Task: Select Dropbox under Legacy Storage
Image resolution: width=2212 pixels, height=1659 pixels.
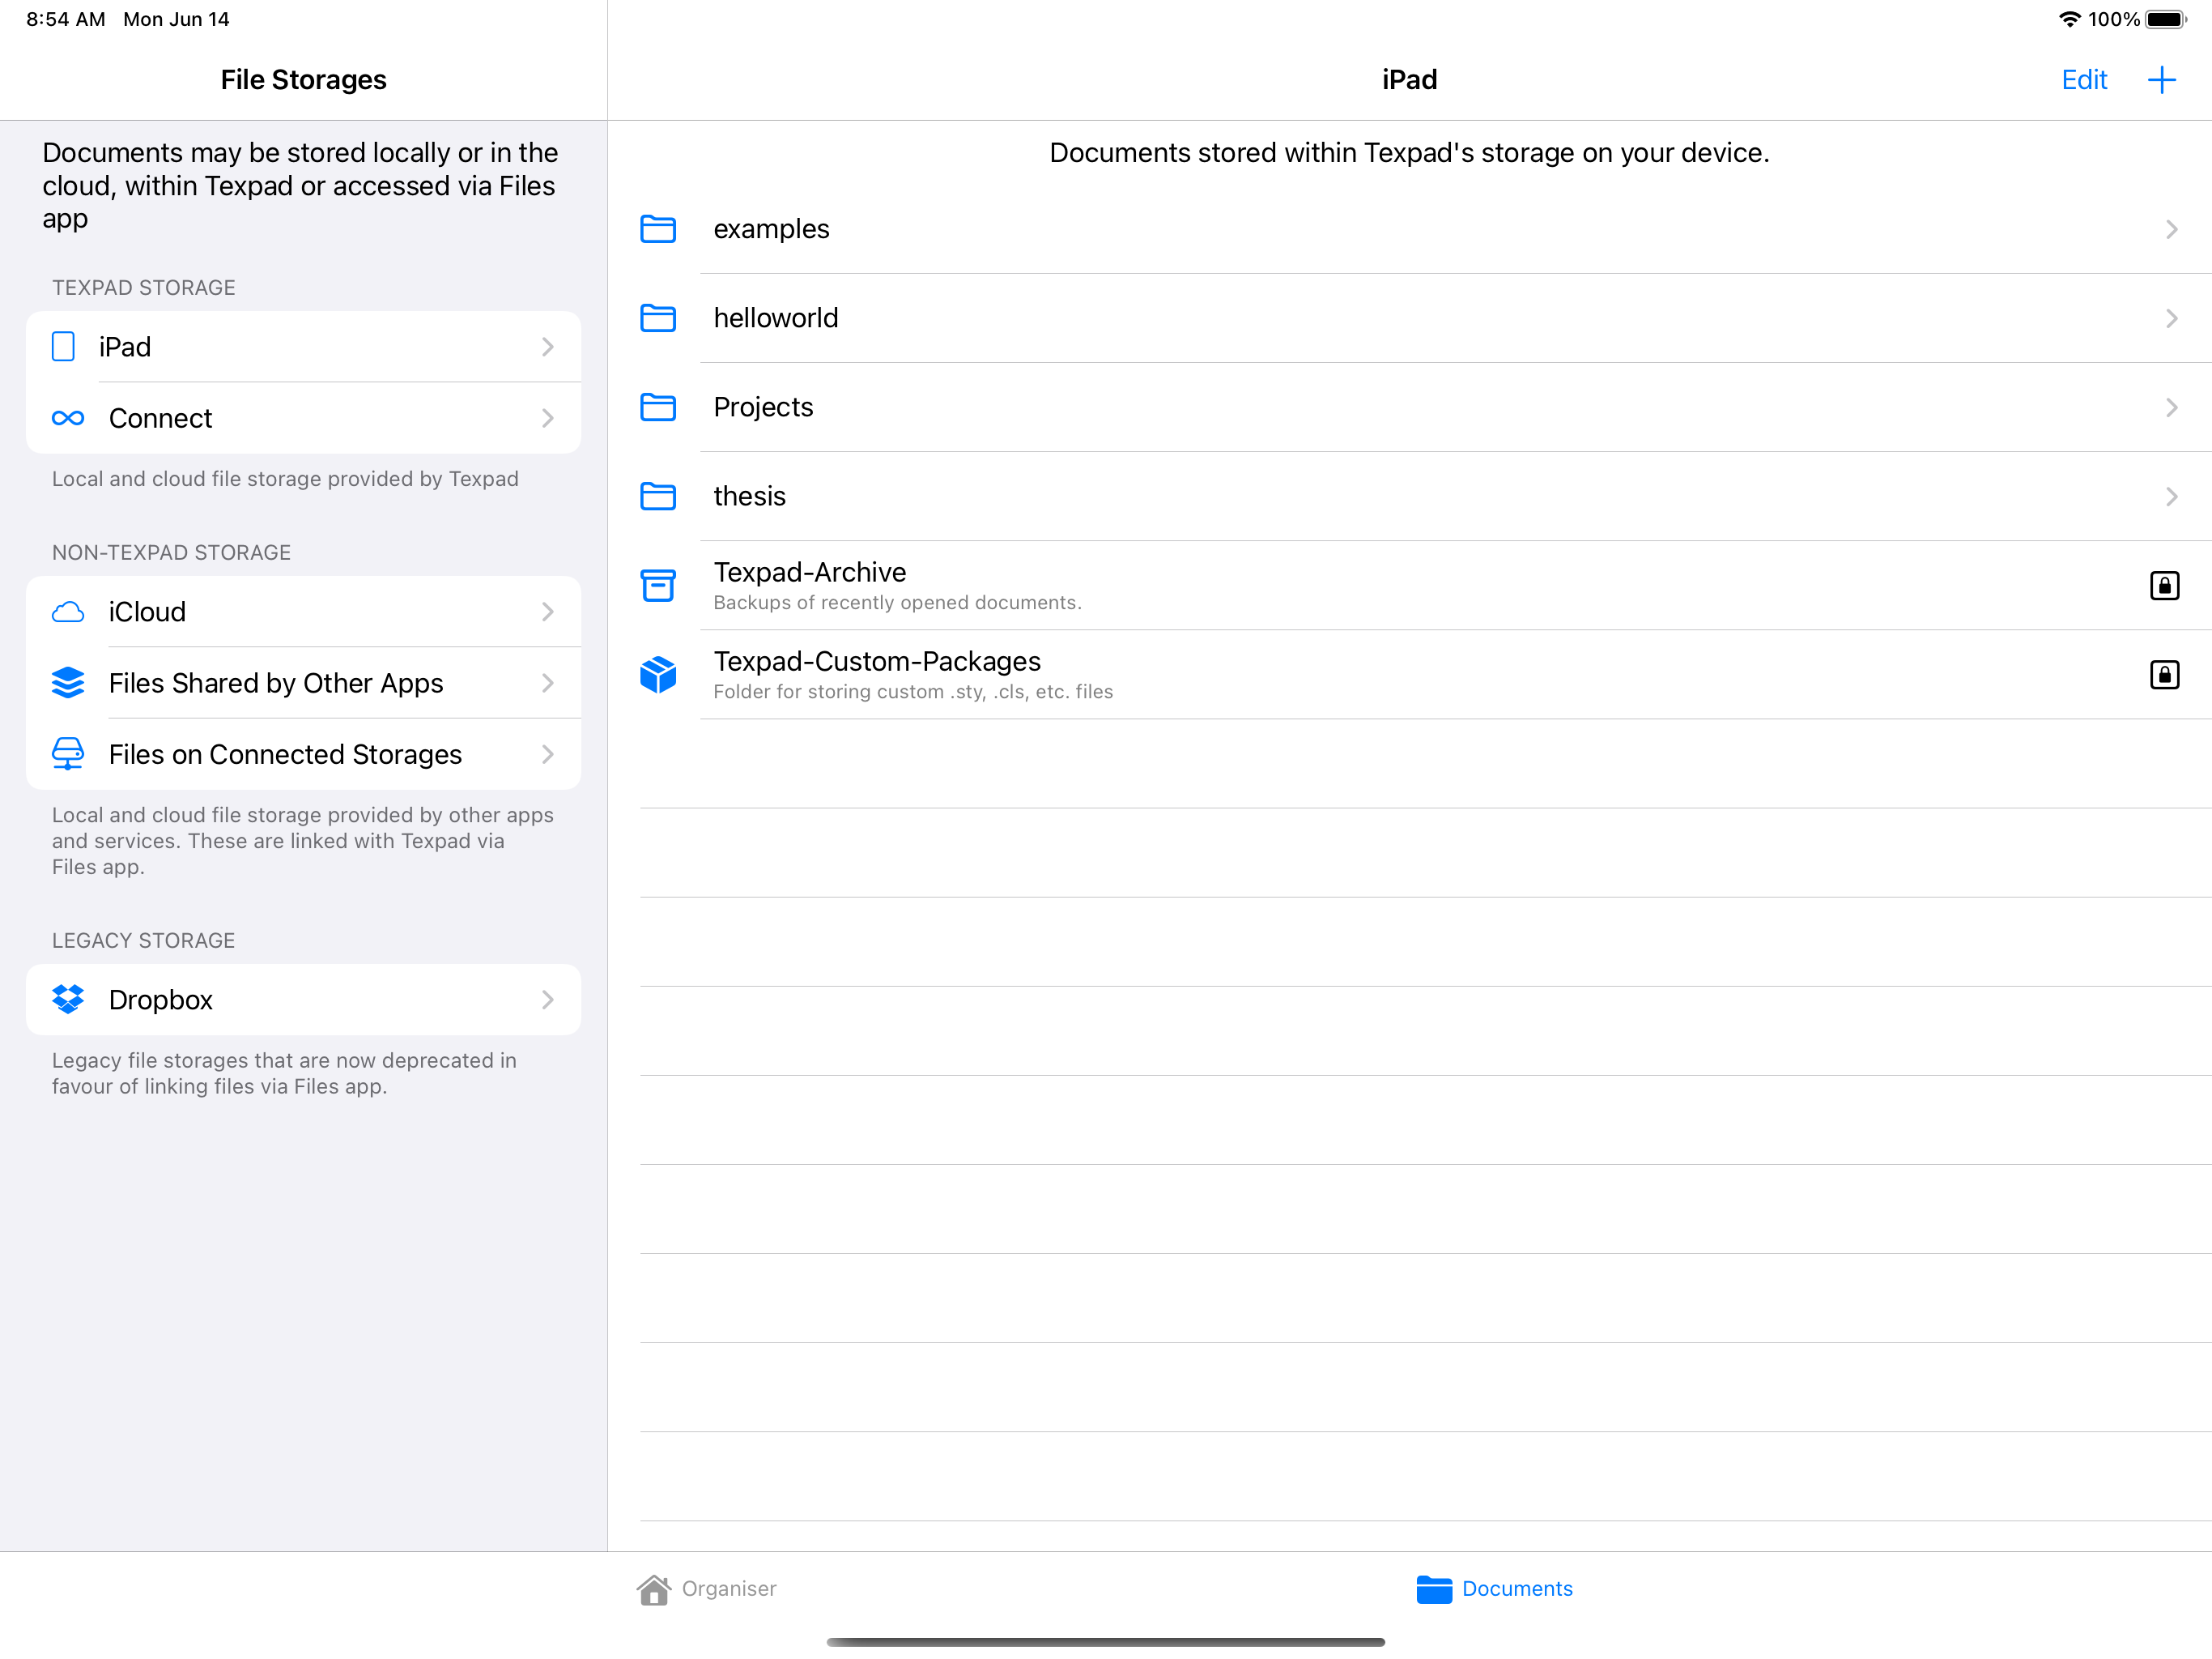Action: pos(303,1000)
